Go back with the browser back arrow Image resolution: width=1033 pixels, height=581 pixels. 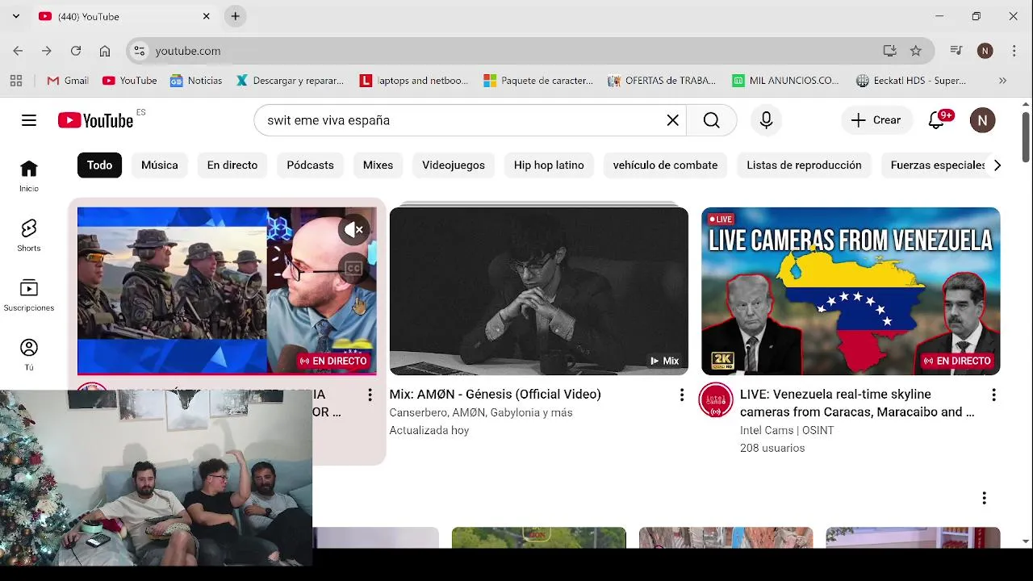[x=18, y=51]
